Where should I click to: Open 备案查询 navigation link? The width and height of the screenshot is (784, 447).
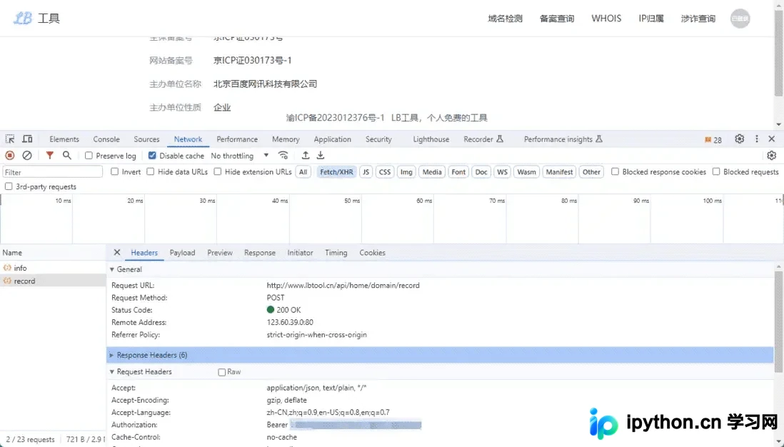[556, 19]
